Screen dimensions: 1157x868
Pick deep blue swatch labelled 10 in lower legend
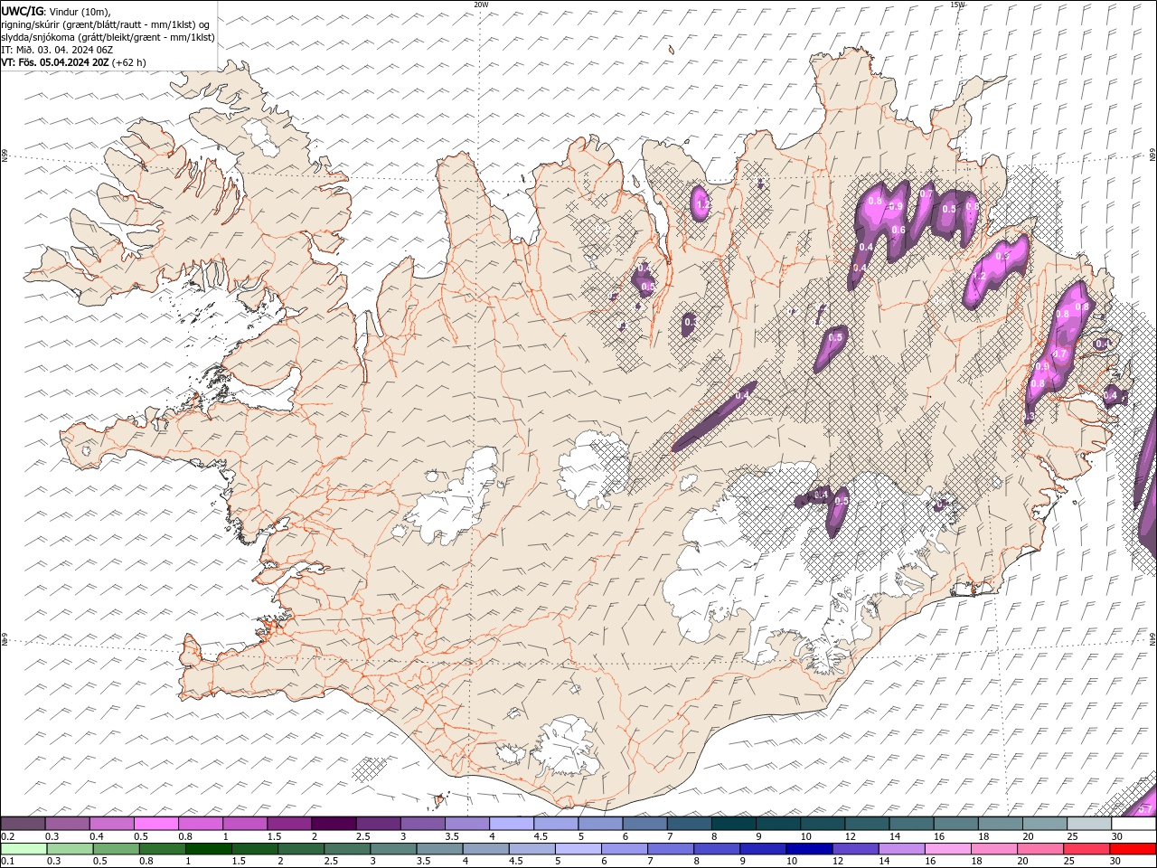808,849
